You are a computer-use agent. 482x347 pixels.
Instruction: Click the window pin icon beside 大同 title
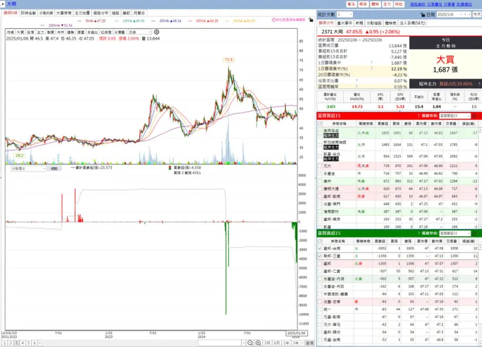pyautogui.click(x=3, y=4)
